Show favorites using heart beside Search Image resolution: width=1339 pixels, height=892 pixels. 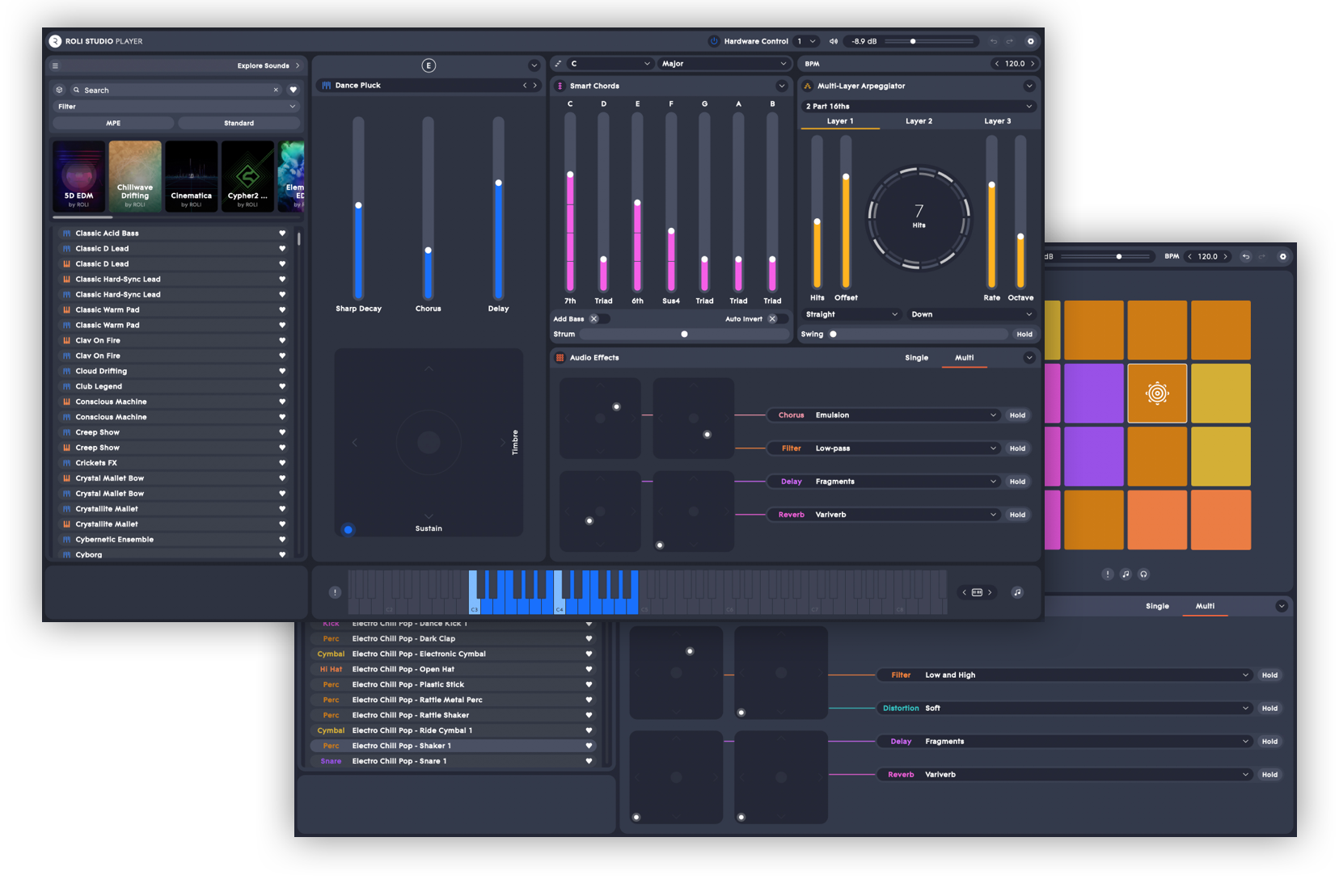pos(294,90)
